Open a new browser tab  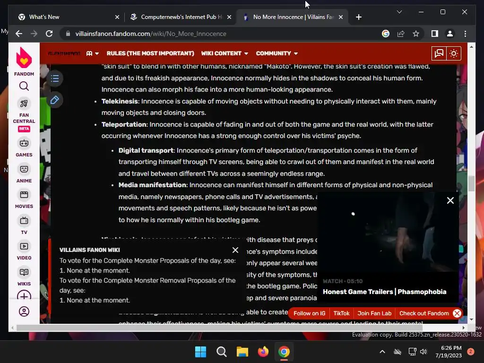coord(358,17)
